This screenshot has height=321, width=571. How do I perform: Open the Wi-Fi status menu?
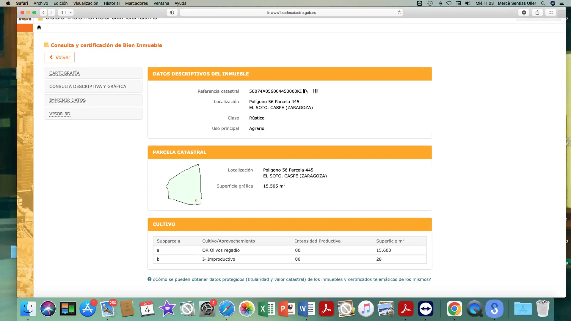coord(449,3)
